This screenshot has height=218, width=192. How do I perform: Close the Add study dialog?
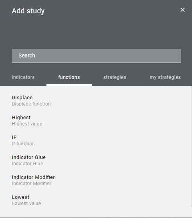182,10
